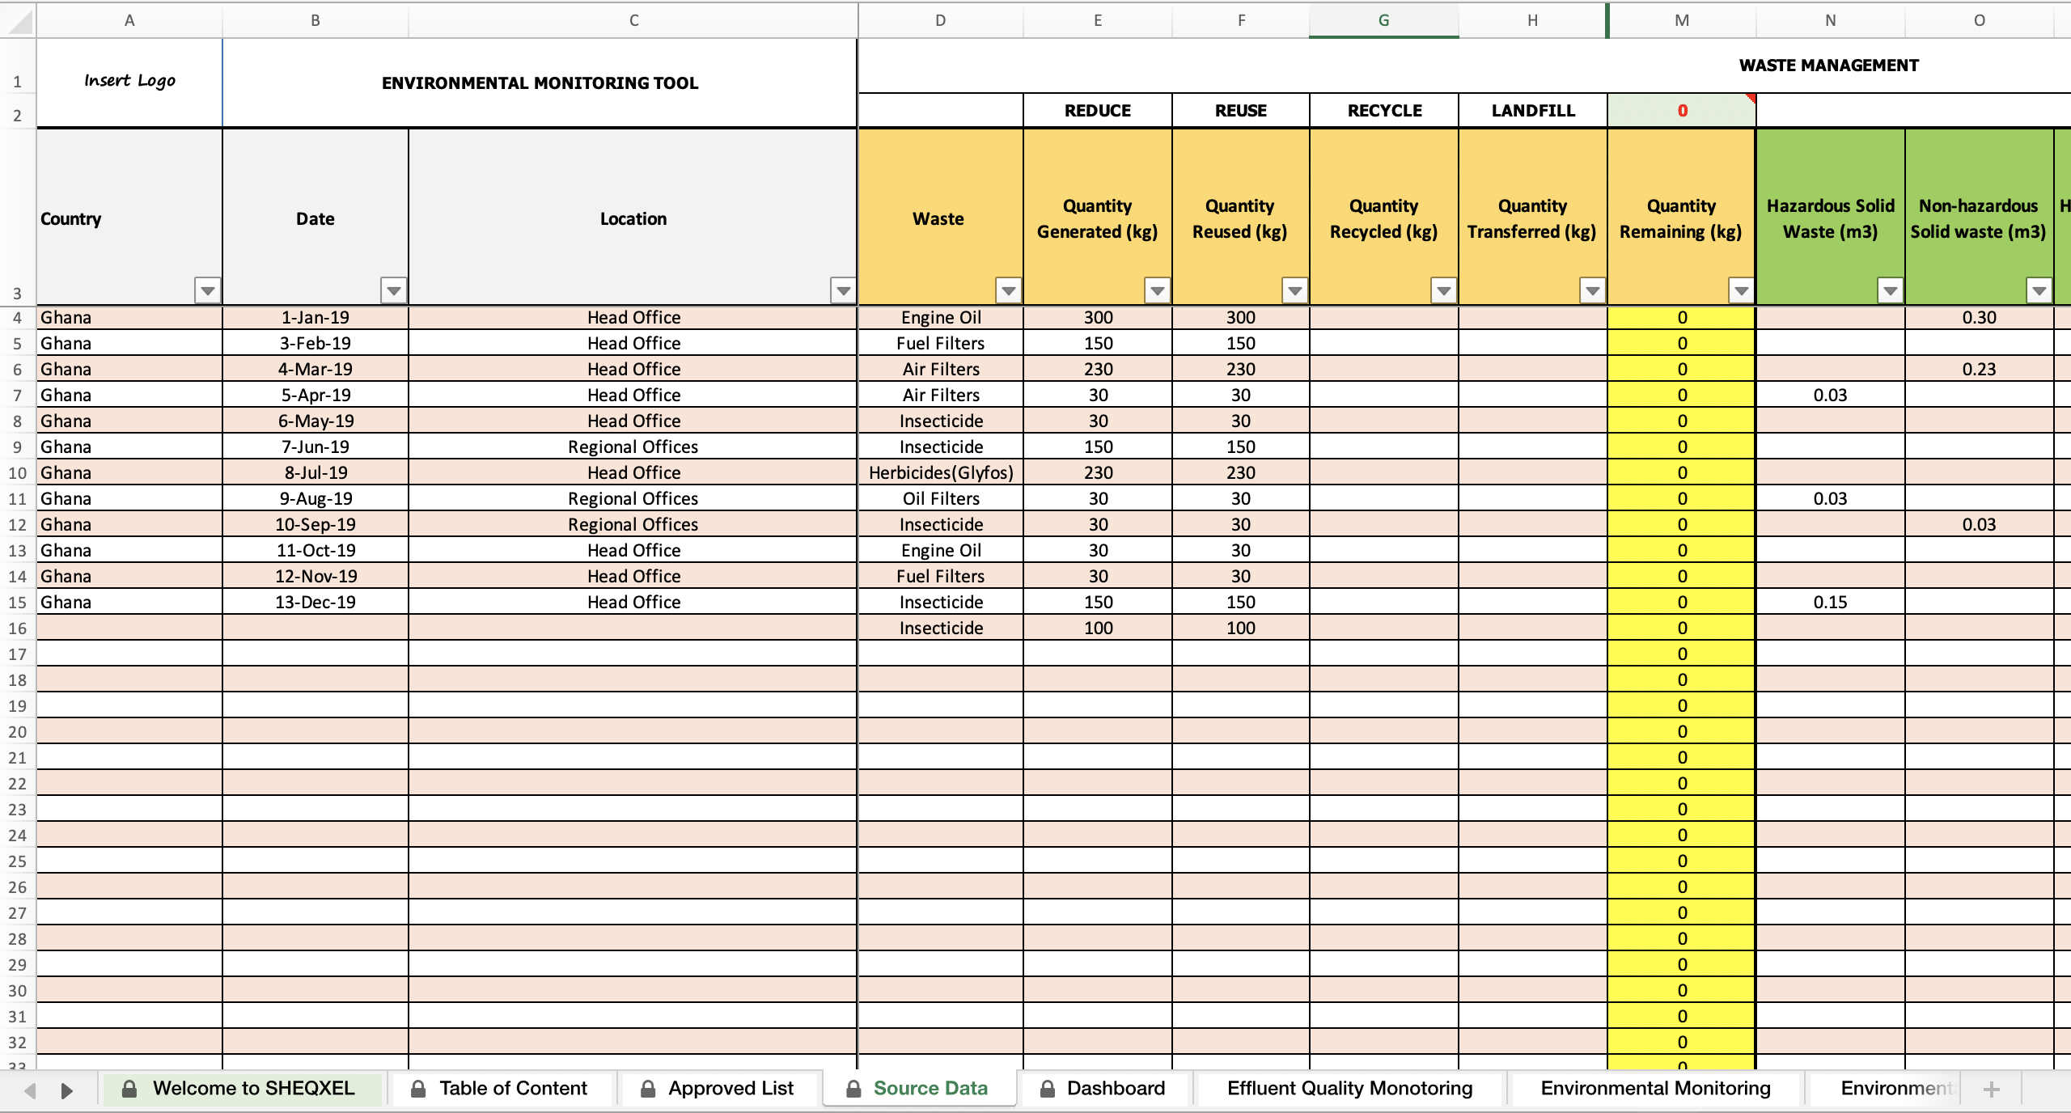Click the Air Filters cell for 4-Mar-19

click(x=941, y=370)
